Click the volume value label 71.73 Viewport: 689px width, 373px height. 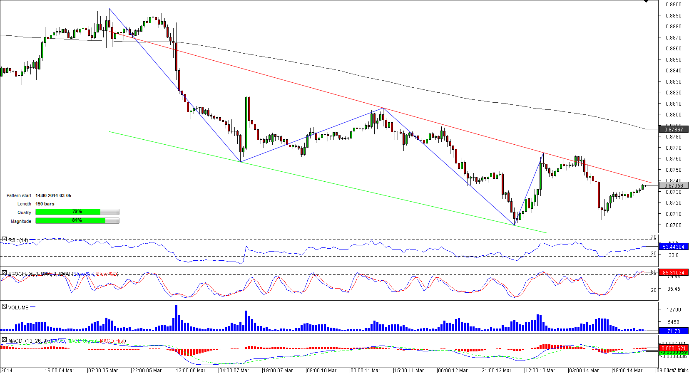[674, 331]
